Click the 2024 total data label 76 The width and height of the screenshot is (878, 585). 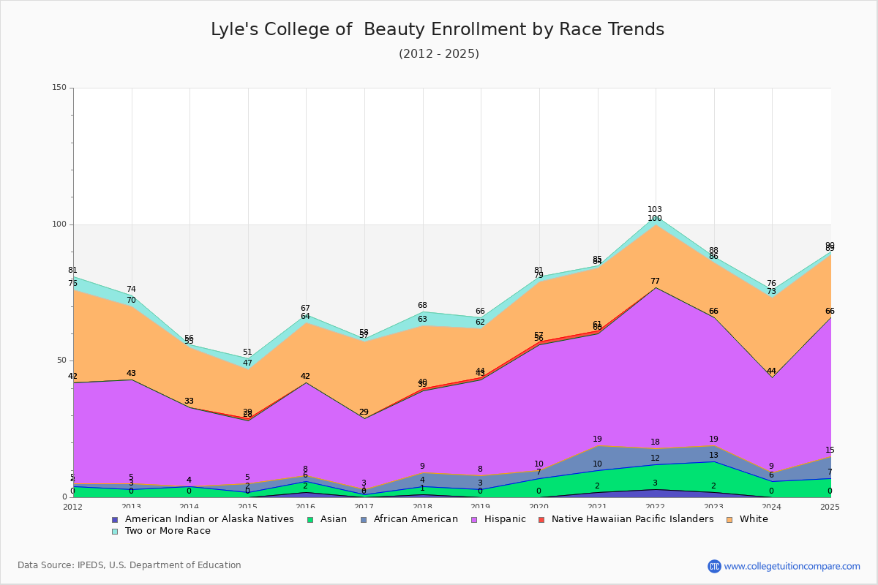(771, 284)
